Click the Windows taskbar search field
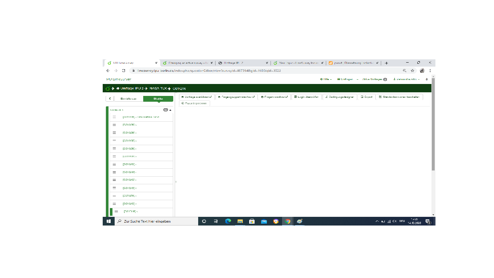 tap(156, 221)
